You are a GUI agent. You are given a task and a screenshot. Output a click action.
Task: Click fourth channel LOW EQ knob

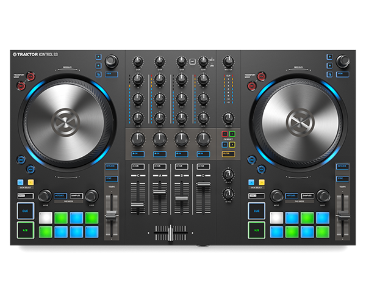(x=203, y=118)
